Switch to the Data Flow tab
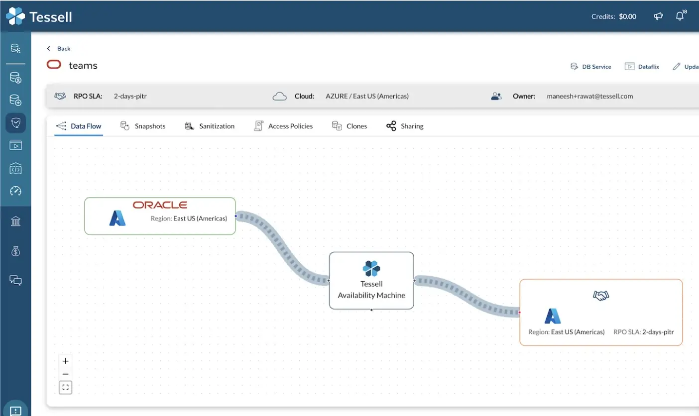The image size is (699, 416). tap(79, 126)
